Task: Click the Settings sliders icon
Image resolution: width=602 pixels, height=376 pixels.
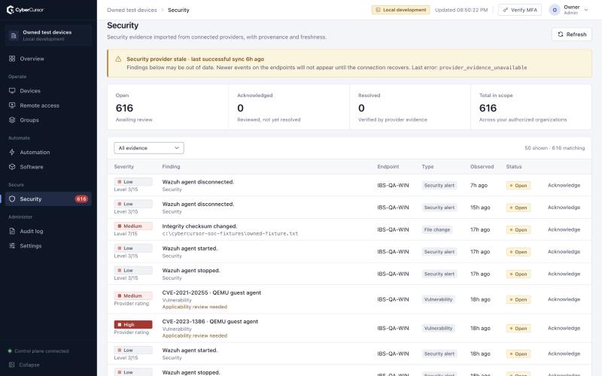Action: click(x=12, y=246)
